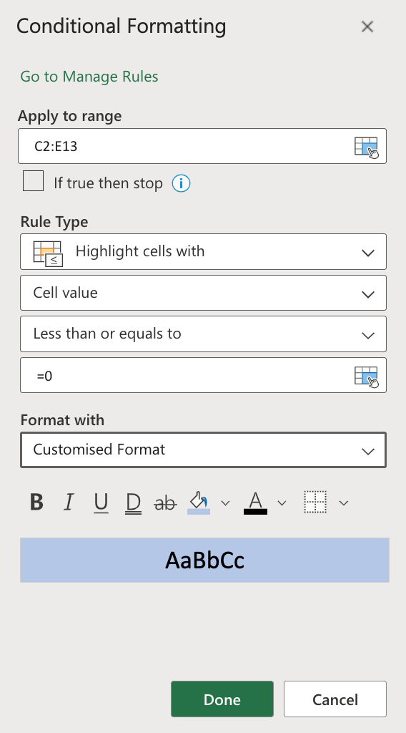Image resolution: width=406 pixels, height=733 pixels.
Task: Open 'Highlight cells with' rule type dropdown
Action: [203, 251]
